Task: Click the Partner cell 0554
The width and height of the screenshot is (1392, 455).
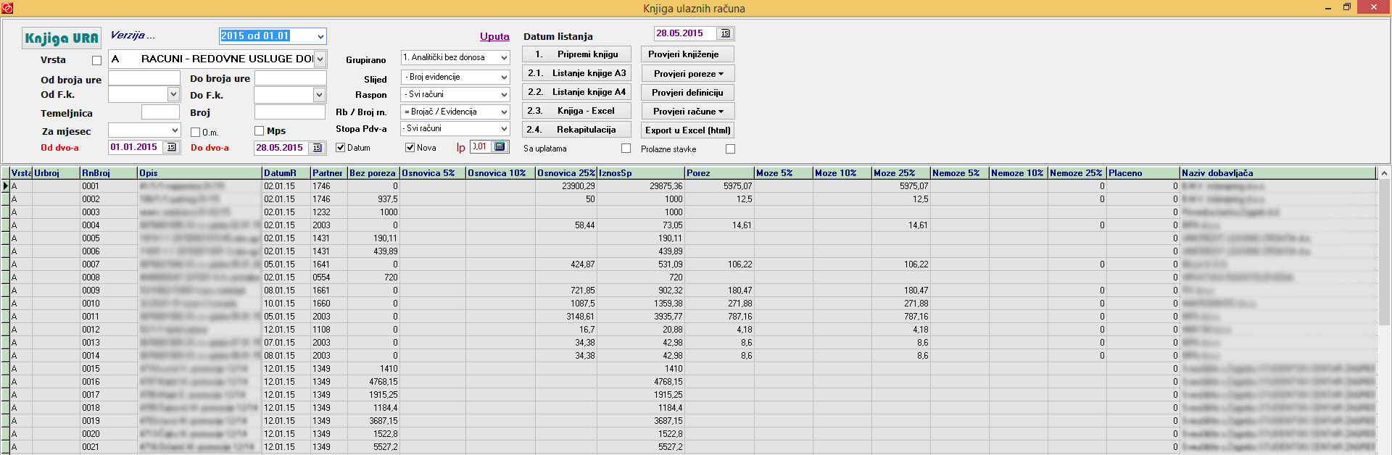Action: 329,277
